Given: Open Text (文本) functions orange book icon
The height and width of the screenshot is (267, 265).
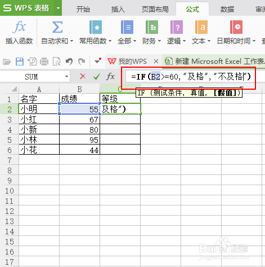Looking at the screenshot, I should 201,27.
